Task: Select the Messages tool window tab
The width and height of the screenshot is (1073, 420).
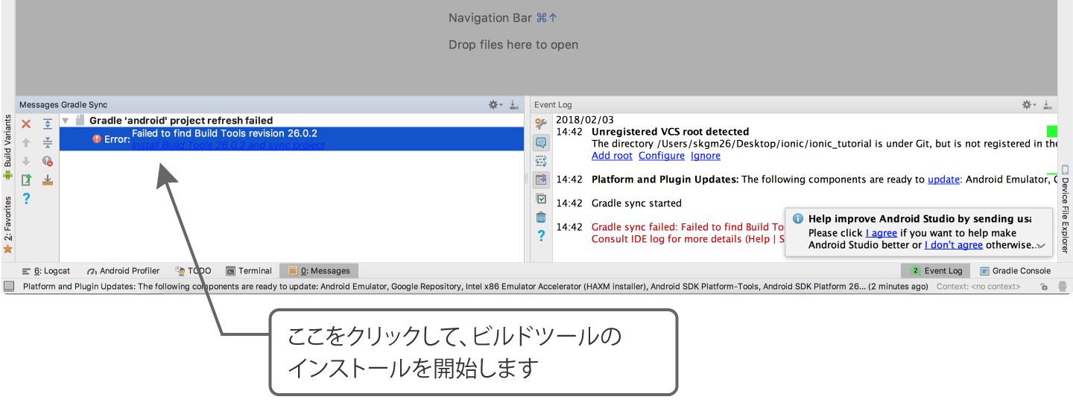Action: 319,271
